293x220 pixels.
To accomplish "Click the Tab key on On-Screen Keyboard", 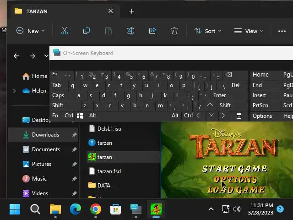I will [59, 86].
